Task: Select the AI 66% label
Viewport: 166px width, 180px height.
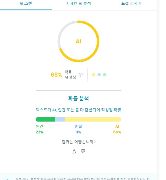Action: tap(117, 129)
